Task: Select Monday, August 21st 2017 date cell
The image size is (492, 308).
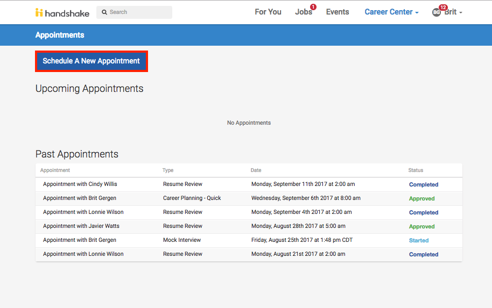Action: [298, 254]
